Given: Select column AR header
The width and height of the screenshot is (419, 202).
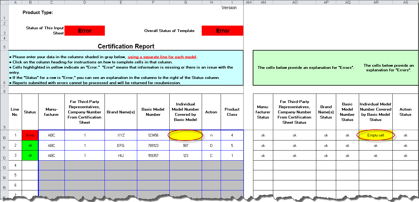Looking at the screenshot, I should point(376,2).
